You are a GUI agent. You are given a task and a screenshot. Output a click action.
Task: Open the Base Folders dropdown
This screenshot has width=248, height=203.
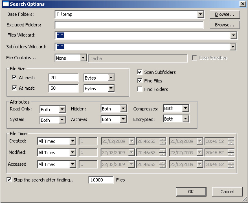(x=200, y=14)
